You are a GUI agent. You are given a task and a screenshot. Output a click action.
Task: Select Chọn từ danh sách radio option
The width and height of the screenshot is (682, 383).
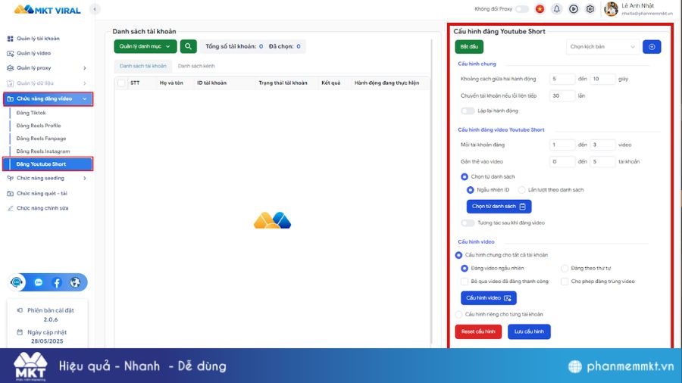(x=465, y=176)
